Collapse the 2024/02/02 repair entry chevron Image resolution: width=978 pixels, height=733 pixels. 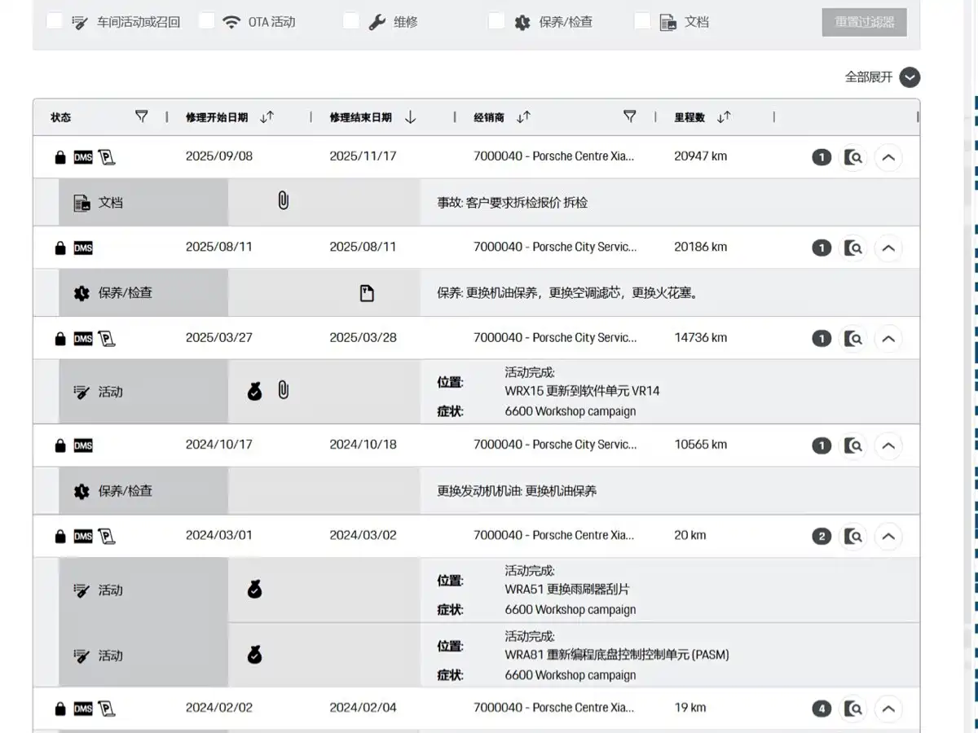[x=888, y=709]
